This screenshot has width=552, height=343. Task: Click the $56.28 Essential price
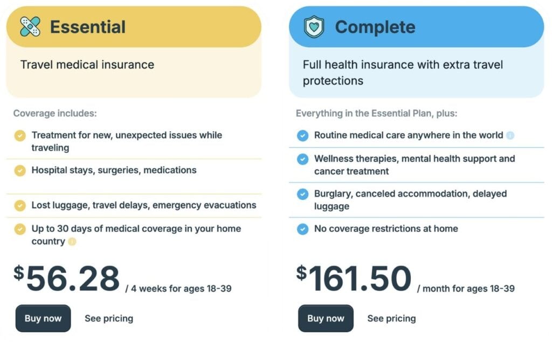point(67,279)
